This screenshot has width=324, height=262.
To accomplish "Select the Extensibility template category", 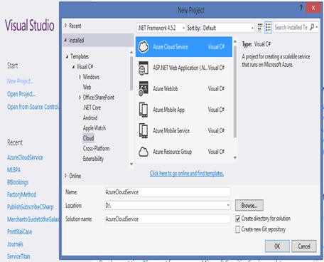I will point(93,159).
